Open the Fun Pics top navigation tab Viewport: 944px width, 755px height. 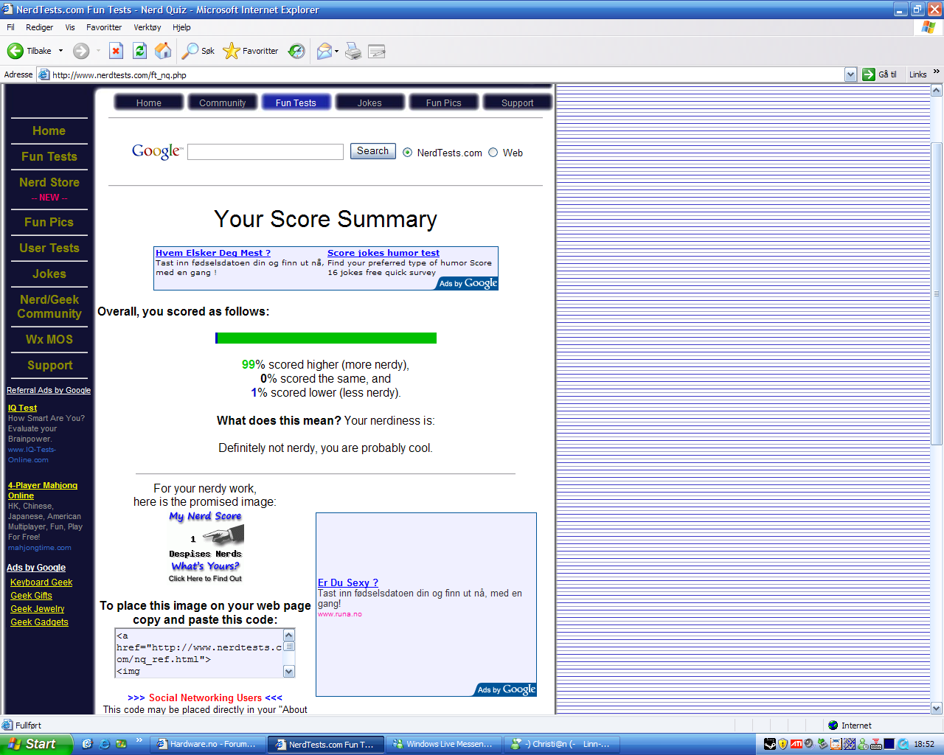(x=443, y=102)
